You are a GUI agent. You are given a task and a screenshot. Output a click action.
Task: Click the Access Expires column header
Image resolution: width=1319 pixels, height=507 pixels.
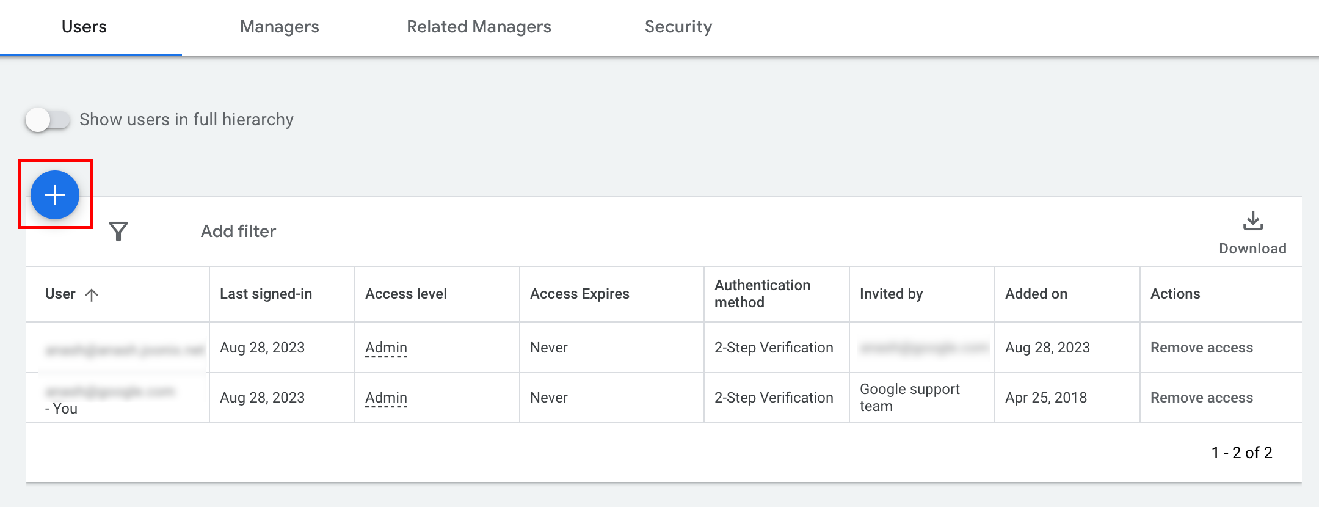[x=580, y=294]
